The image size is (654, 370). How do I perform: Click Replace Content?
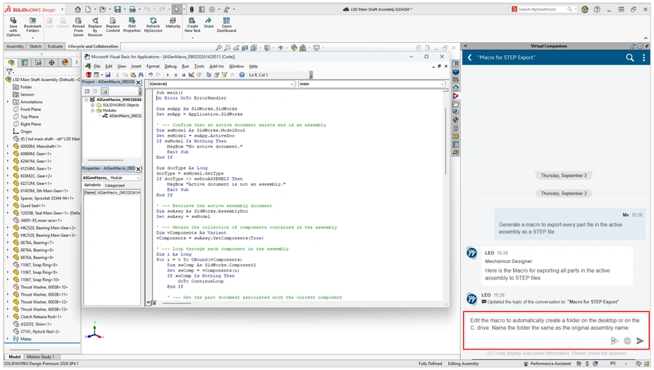click(x=112, y=25)
